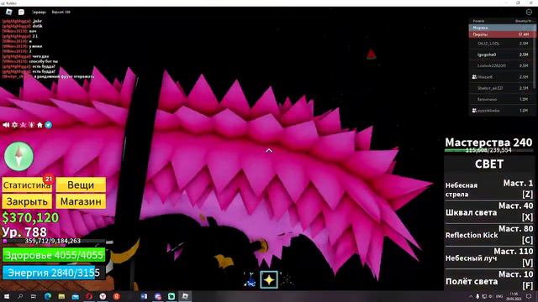
Task: Click the OKIZ_LOOL player row
Action: (x=502, y=44)
